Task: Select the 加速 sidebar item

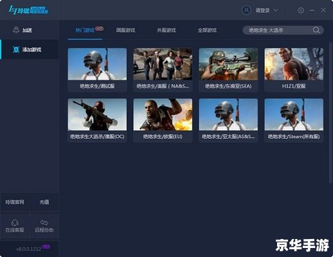Action: click(30, 30)
